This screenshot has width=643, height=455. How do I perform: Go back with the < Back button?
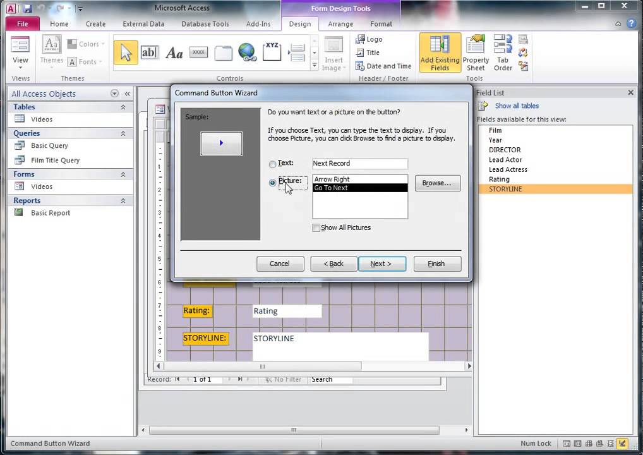(x=334, y=264)
